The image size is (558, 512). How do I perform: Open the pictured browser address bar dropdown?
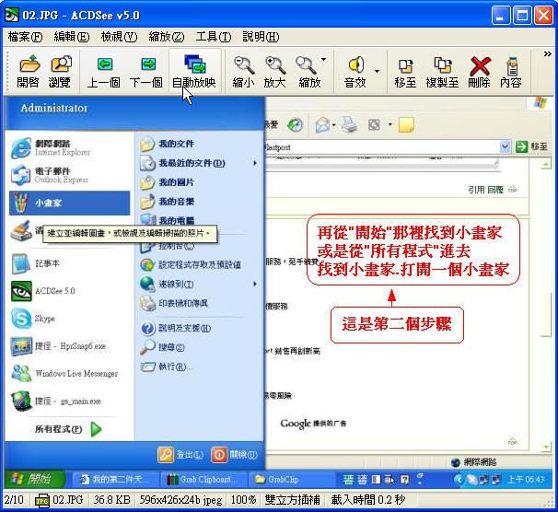point(505,146)
